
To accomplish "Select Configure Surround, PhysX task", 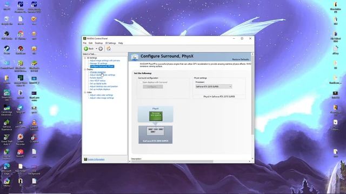I will 102,66.
